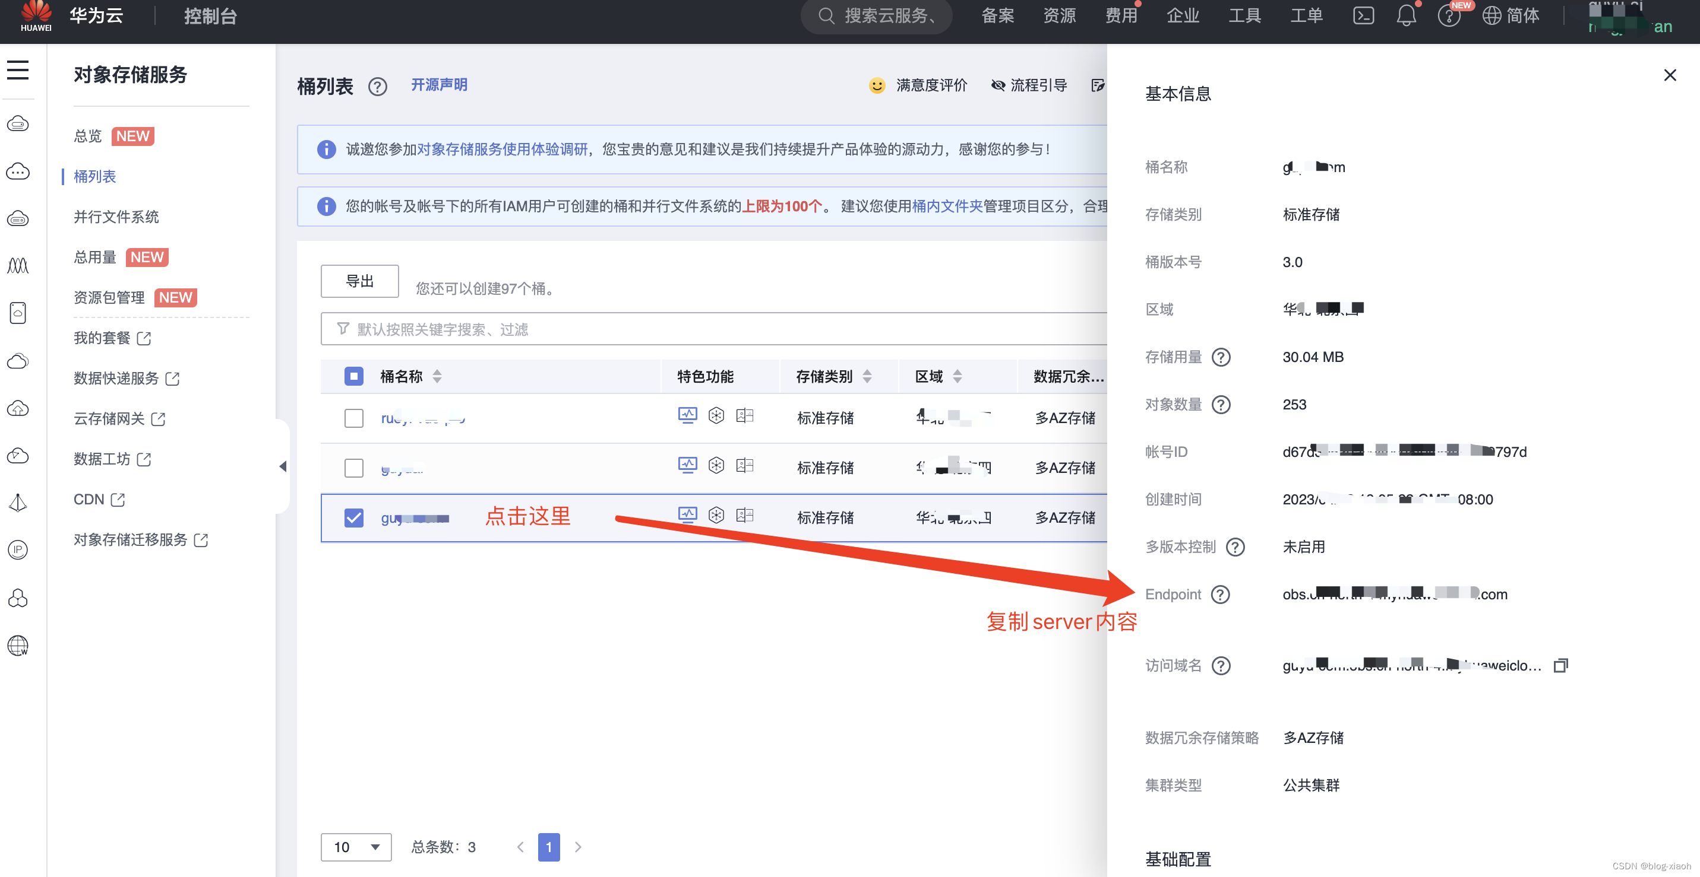1700x877 pixels.
Task: Close the basic information panel
Action: tap(1670, 75)
